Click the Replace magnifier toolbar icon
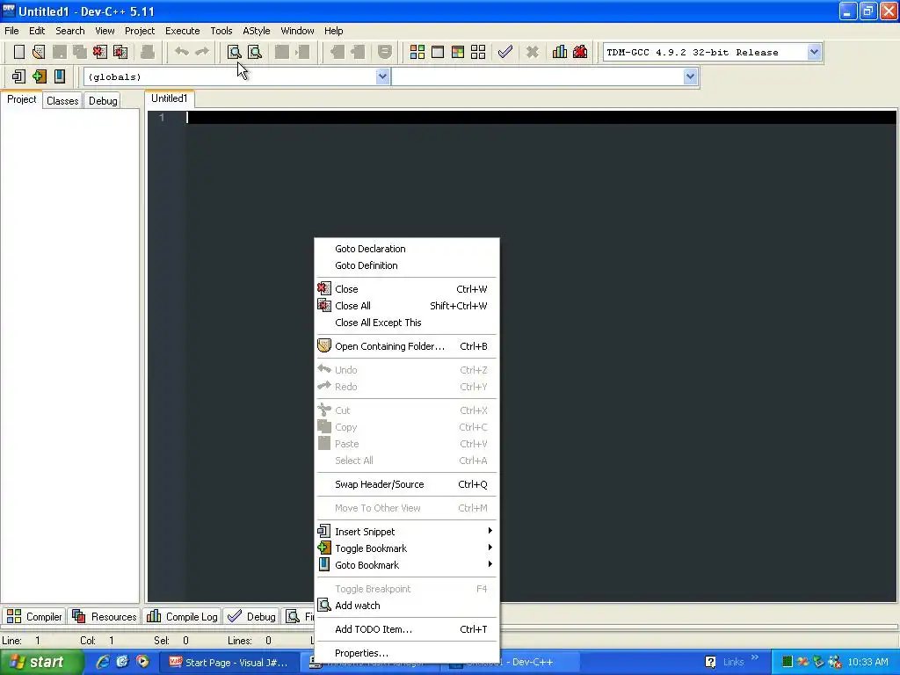Screen dimensions: 900x675 255,52
